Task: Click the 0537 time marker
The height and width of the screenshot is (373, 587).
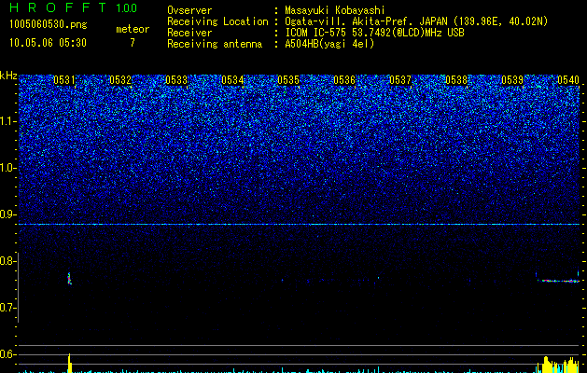Action: 400,80
